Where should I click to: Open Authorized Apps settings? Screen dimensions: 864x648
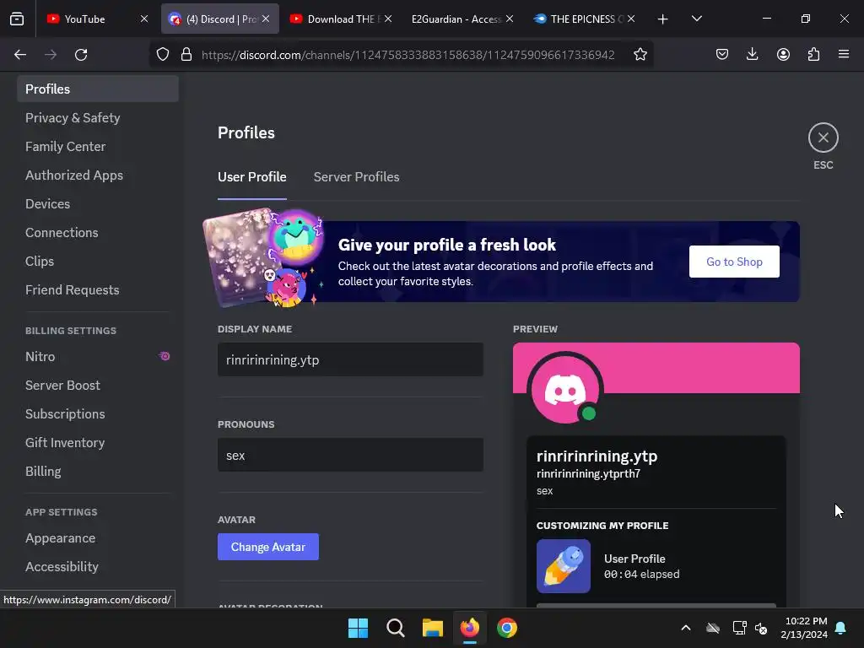[98, 175]
